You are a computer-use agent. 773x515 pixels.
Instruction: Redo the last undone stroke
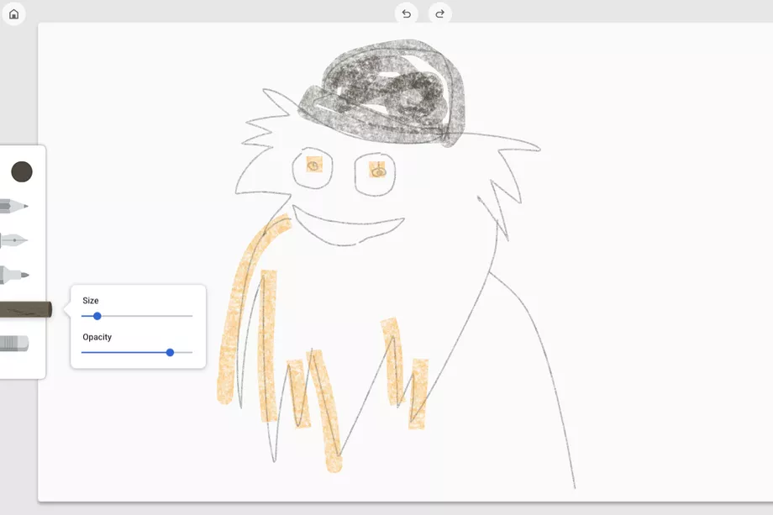[x=439, y=13]
